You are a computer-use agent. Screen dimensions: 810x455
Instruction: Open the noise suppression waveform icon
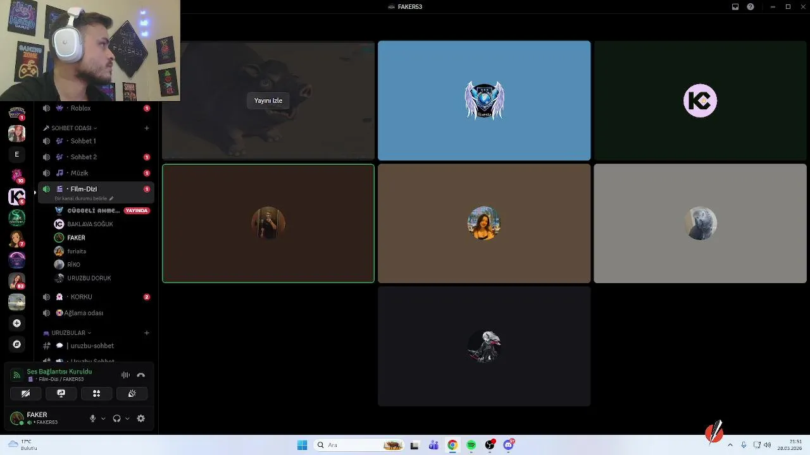click(125, 375)
